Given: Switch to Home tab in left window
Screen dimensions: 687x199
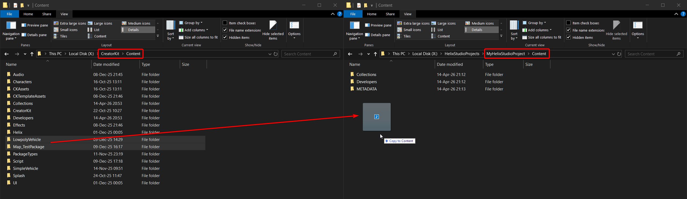Looking at the screenshot, I should point(28,14).
